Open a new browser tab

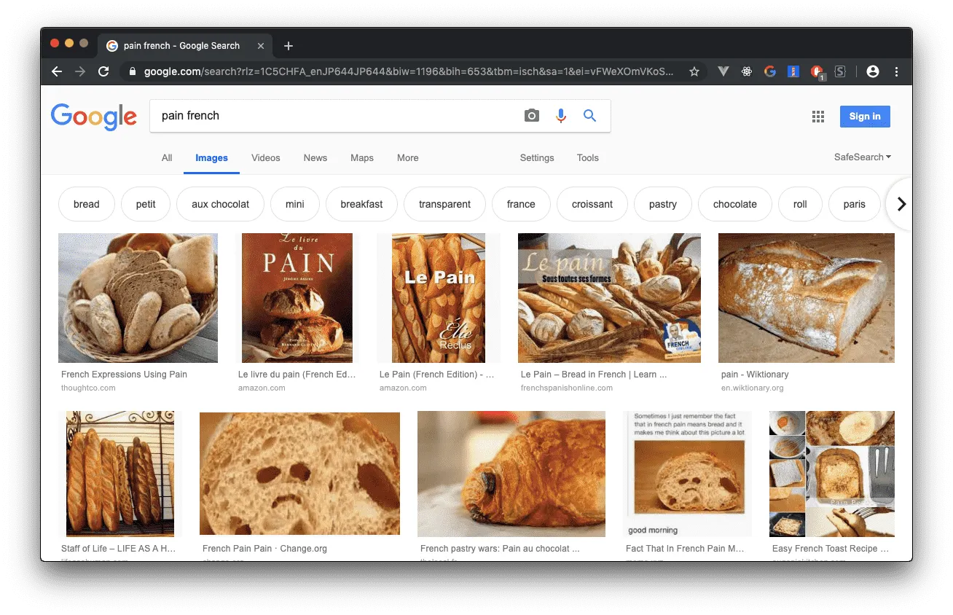click(x=289, y=46)
